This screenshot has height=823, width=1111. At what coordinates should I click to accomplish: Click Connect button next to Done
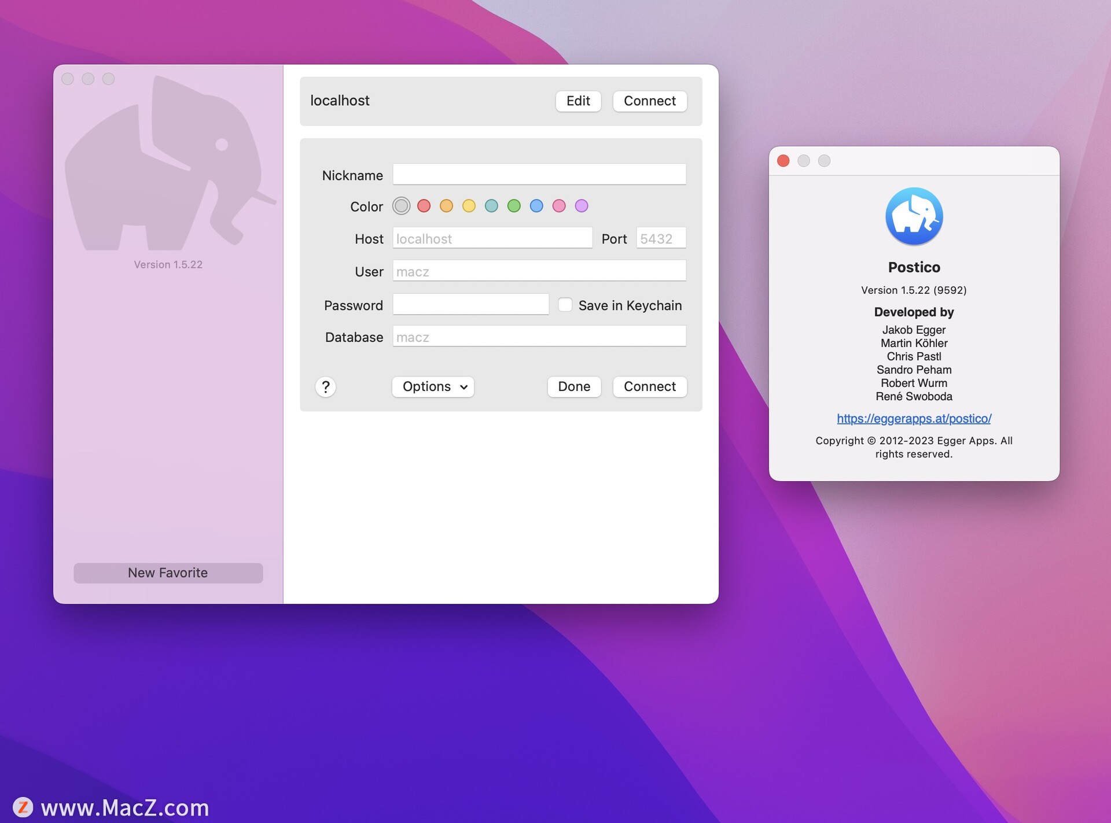click(x=649, y=386)
